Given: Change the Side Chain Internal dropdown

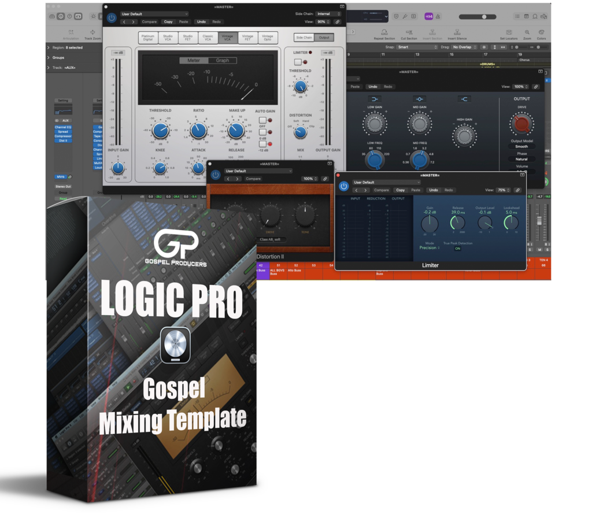Looking at the screenshot, I should [328, 14].
